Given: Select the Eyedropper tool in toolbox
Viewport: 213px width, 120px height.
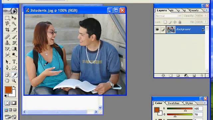Looking at the screenshot, I should click(14, 75).
